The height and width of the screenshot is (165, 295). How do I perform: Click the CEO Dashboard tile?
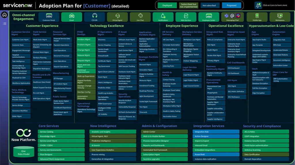click(x=237, y=68)
